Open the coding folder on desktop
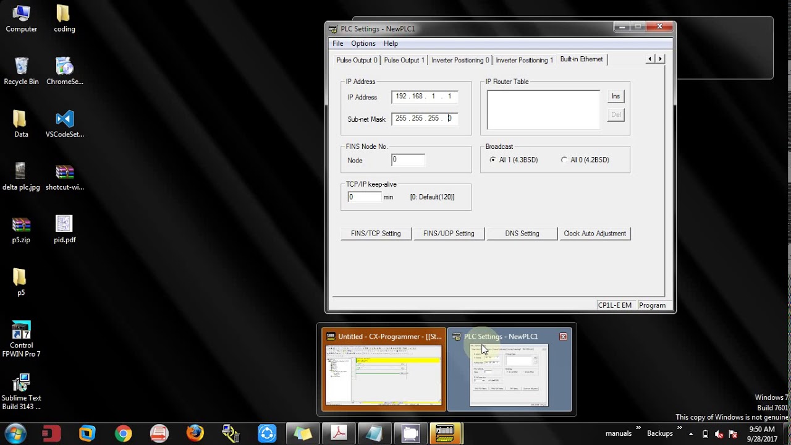This screenshot has width=791, height=445. (x=64, y=19)
